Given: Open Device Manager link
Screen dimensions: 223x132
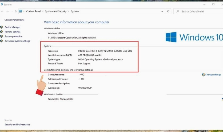Looking at the screenshot, I should coord(13,27).
